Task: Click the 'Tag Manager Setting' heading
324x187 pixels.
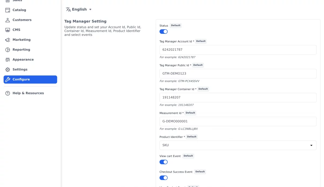Action: pyautogui.click(x=85, y=21)
